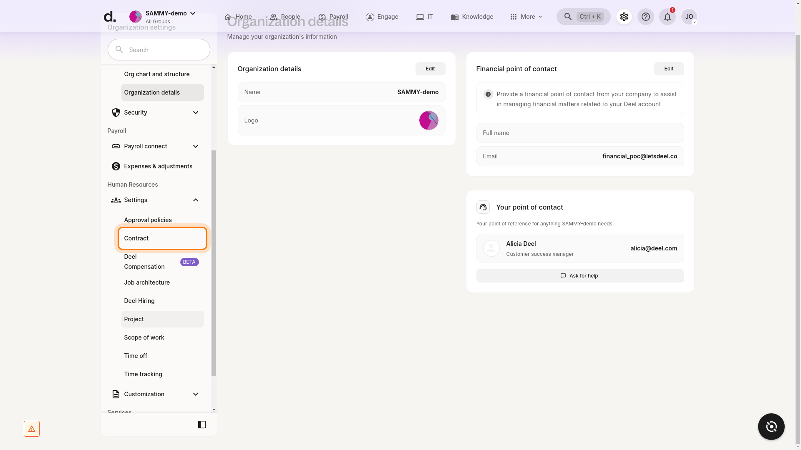801x450 pixels.
Task: Click Alicia Deel's avatar
Action: [x=491, y=248]
